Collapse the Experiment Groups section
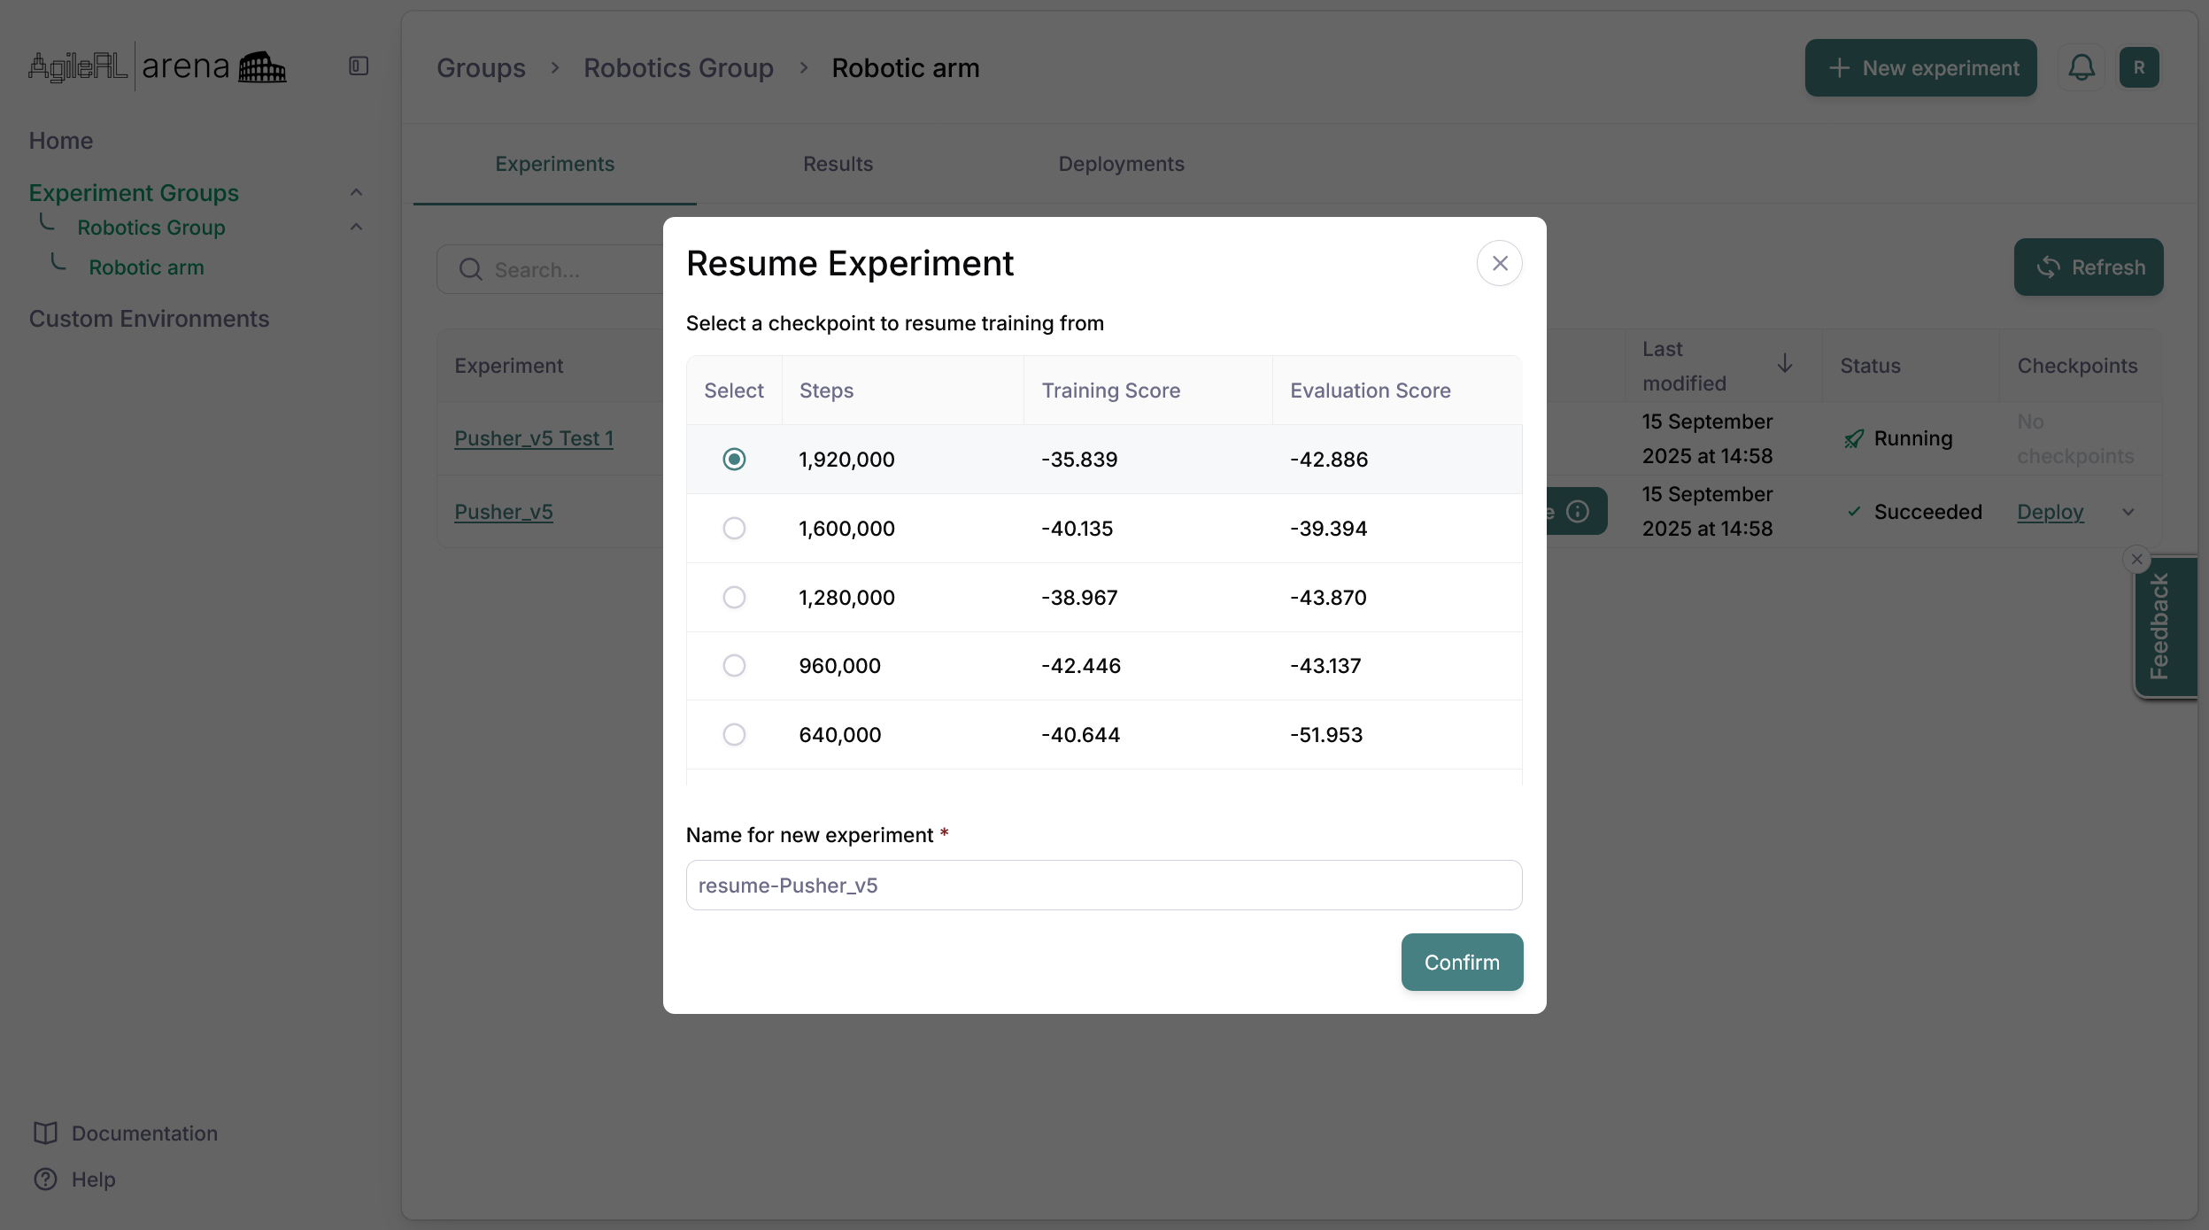2209x1230 pixels. click(356, 192)
